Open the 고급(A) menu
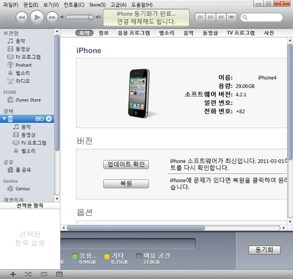This screenshot has width=293, height=279. pyautogui.click(x=119, y=5)
